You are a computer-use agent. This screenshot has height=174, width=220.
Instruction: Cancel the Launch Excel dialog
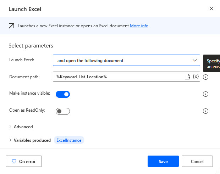coord(197,161)
